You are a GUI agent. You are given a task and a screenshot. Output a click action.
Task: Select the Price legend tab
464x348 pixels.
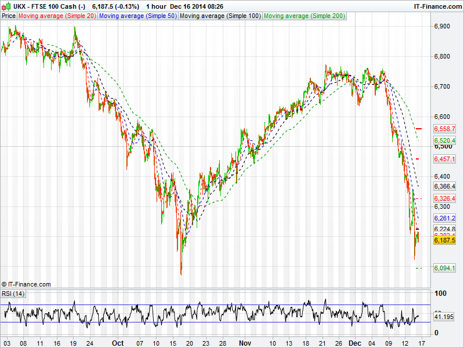(x=9, y=16)
